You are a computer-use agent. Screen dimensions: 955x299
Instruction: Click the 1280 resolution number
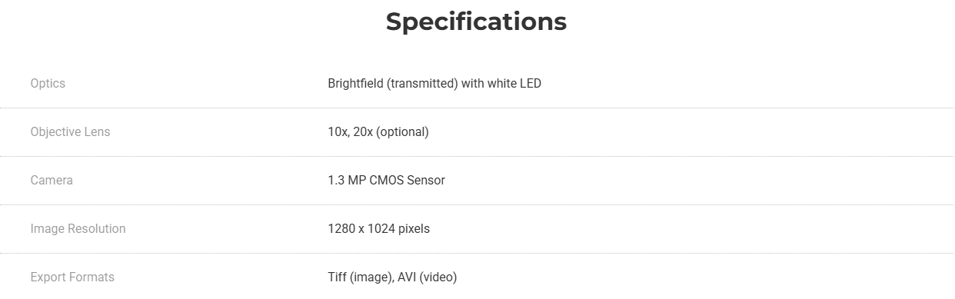[x=341, y=228]
